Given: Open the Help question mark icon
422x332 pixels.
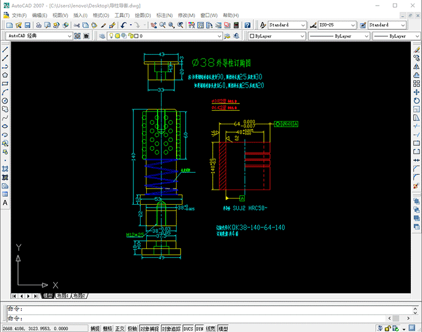Looking at the screenshot, I should pyautogui.click(x=248, y=25).
